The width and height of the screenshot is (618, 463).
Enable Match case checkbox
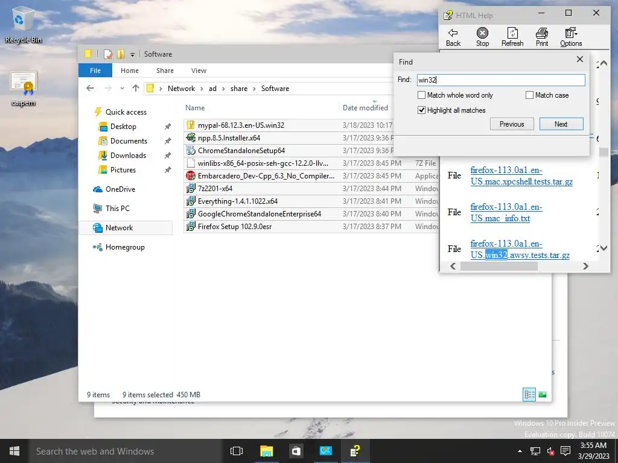coord(529,95)
